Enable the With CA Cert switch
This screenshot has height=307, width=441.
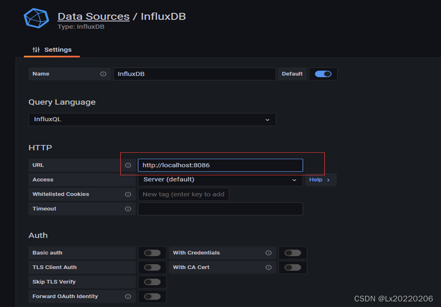point(293,267)
